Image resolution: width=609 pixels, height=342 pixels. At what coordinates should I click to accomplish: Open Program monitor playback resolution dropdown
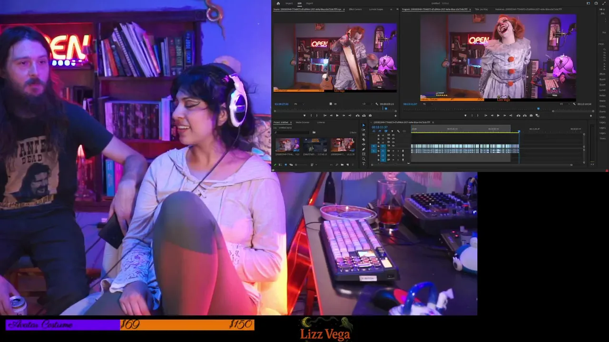tap(565, 104)
